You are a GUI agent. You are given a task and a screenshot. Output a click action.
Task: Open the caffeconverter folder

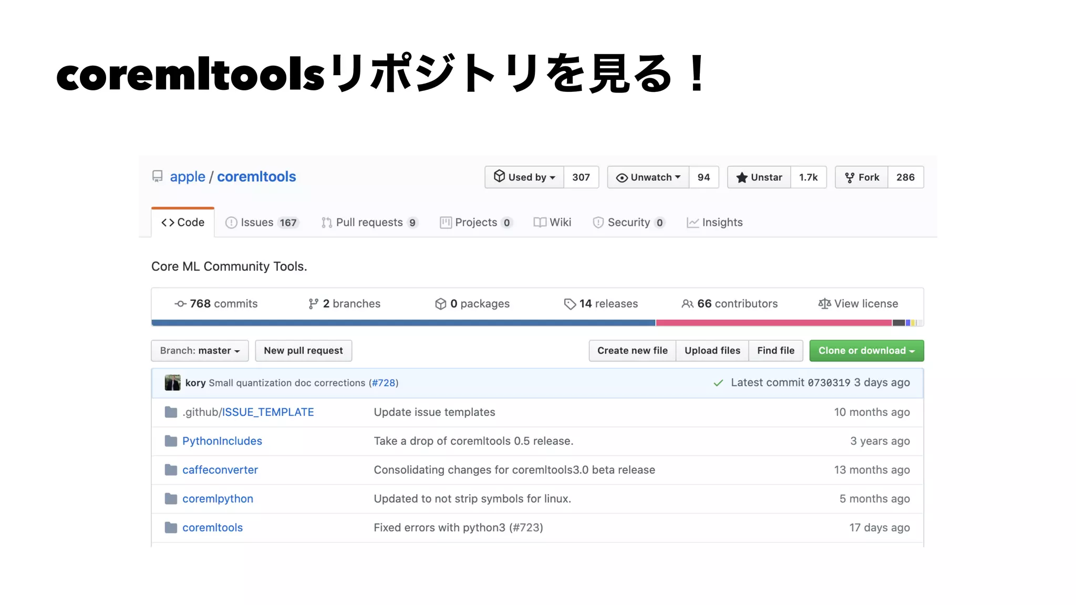(220, 470)
